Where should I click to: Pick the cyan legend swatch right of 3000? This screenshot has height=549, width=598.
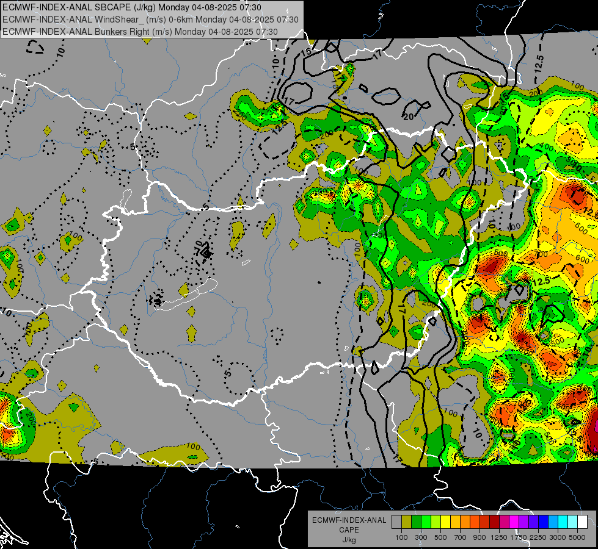point(563,522)
